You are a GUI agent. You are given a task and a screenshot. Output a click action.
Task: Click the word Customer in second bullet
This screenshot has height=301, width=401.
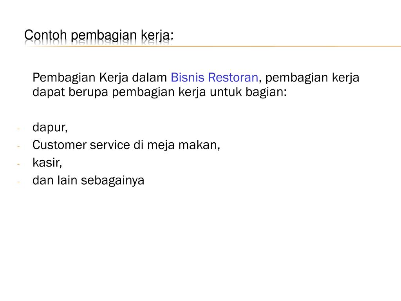60,145
